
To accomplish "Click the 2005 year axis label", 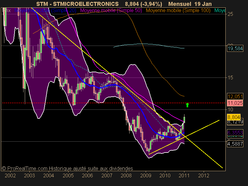I will coord(68,175).
